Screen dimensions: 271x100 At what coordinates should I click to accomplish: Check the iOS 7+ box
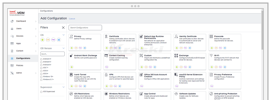[x=41, y=68]
